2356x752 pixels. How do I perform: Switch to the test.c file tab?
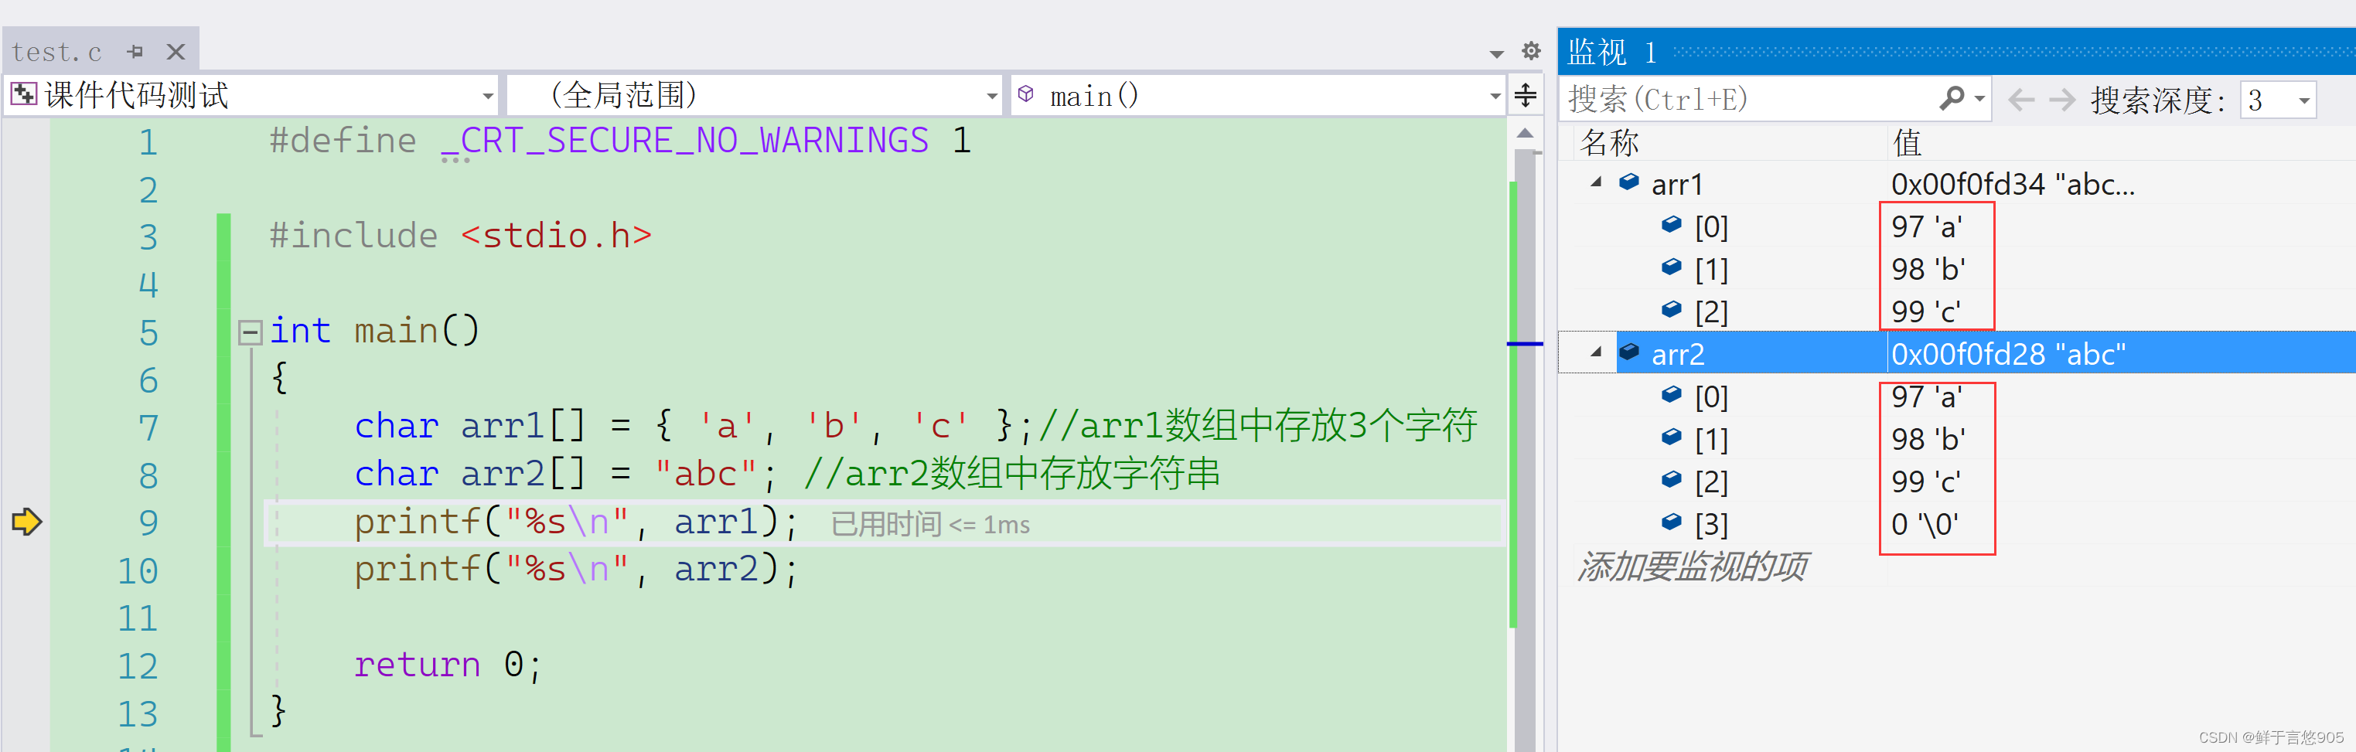pos(56,52)
